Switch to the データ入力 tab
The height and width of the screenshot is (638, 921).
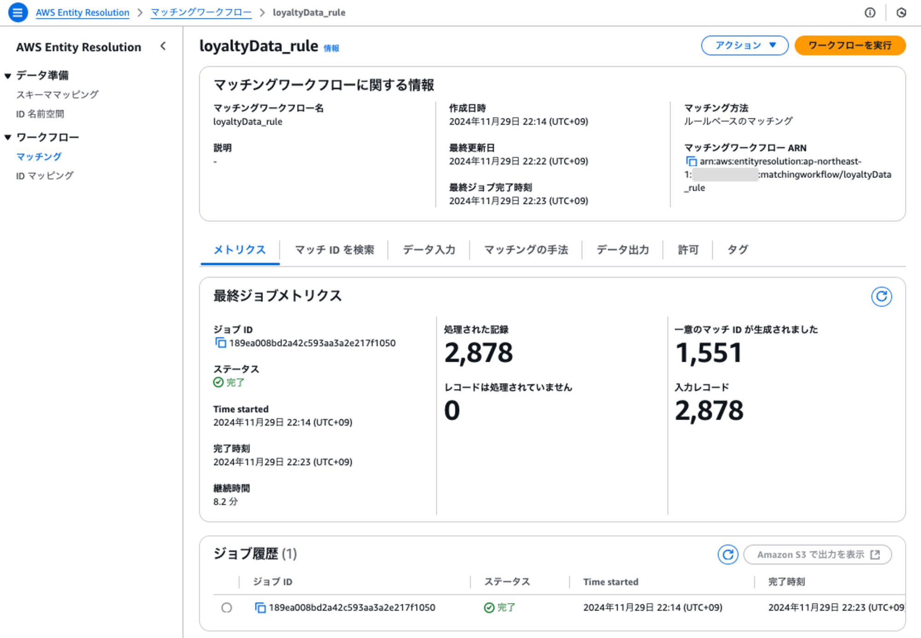tap(429, 250)
